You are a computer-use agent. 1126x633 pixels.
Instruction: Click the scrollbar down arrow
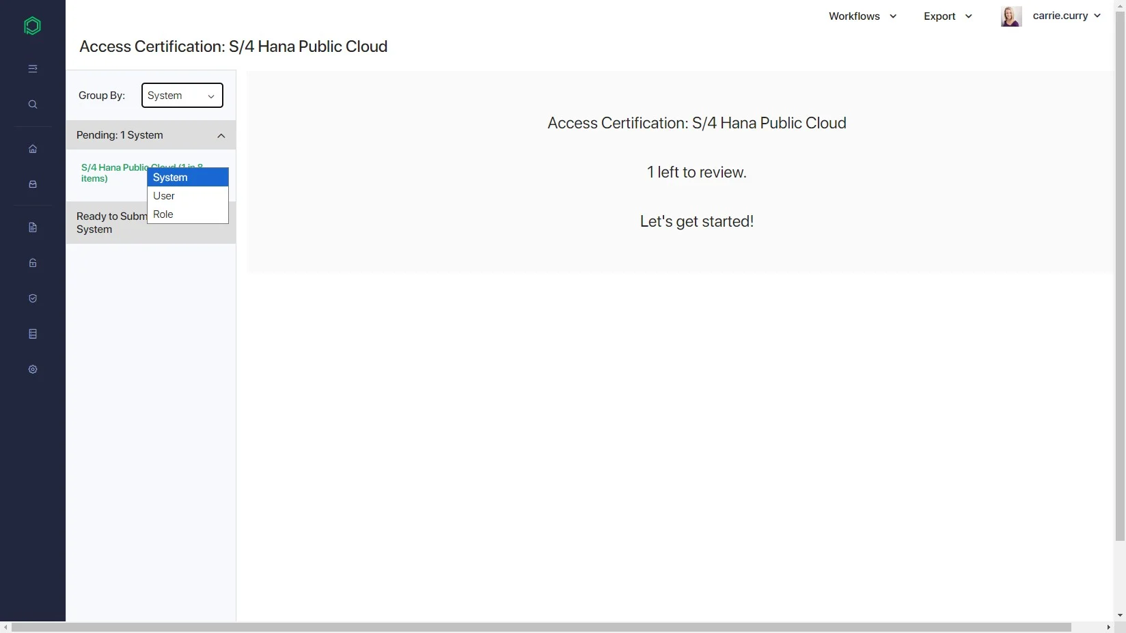[x=1120, y=615]
